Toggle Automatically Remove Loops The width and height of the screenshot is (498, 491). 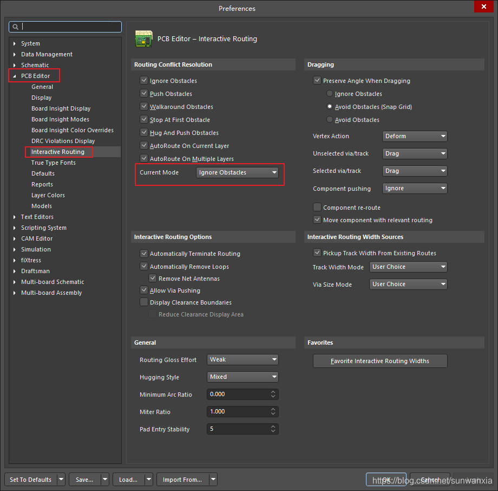pyautogui.click(x=144, y=266)
